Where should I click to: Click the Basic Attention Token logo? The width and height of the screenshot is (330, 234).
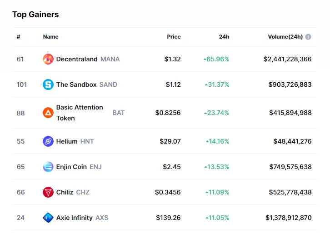[x=48, y=113]
